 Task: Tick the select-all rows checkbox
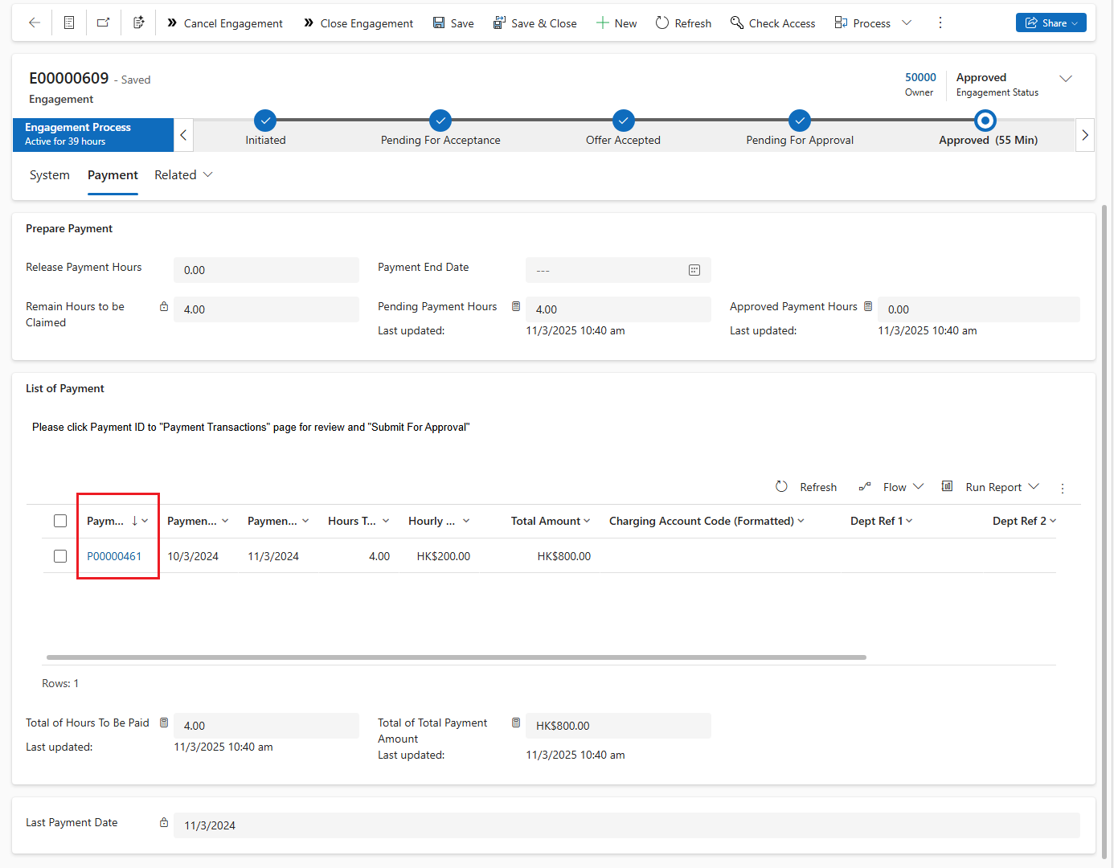[x=60, y=521]
